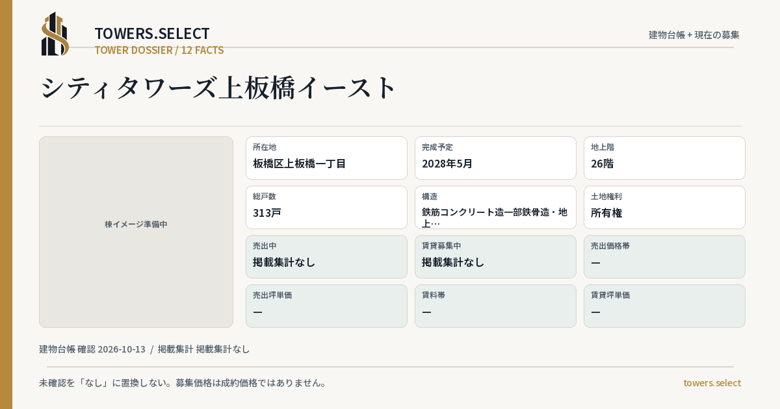
Task: Select the 地上階 26階 card
Action: pyautogui.click(x=664, y=158)
